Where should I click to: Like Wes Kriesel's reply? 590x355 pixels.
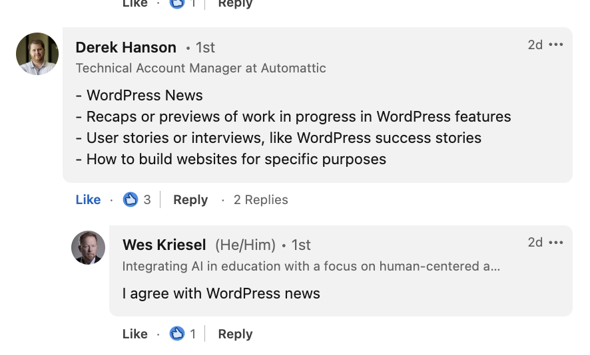click(135, 334)
